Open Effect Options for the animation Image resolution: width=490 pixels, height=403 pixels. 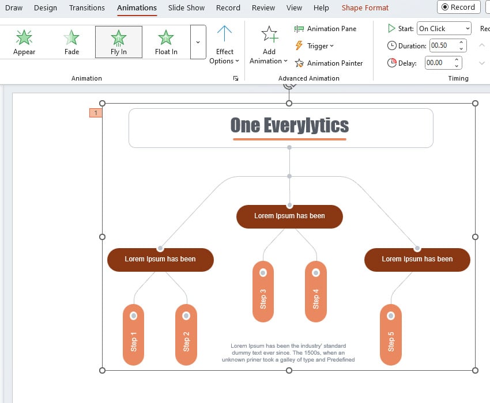pyautogui.click(x=224, y=45)
